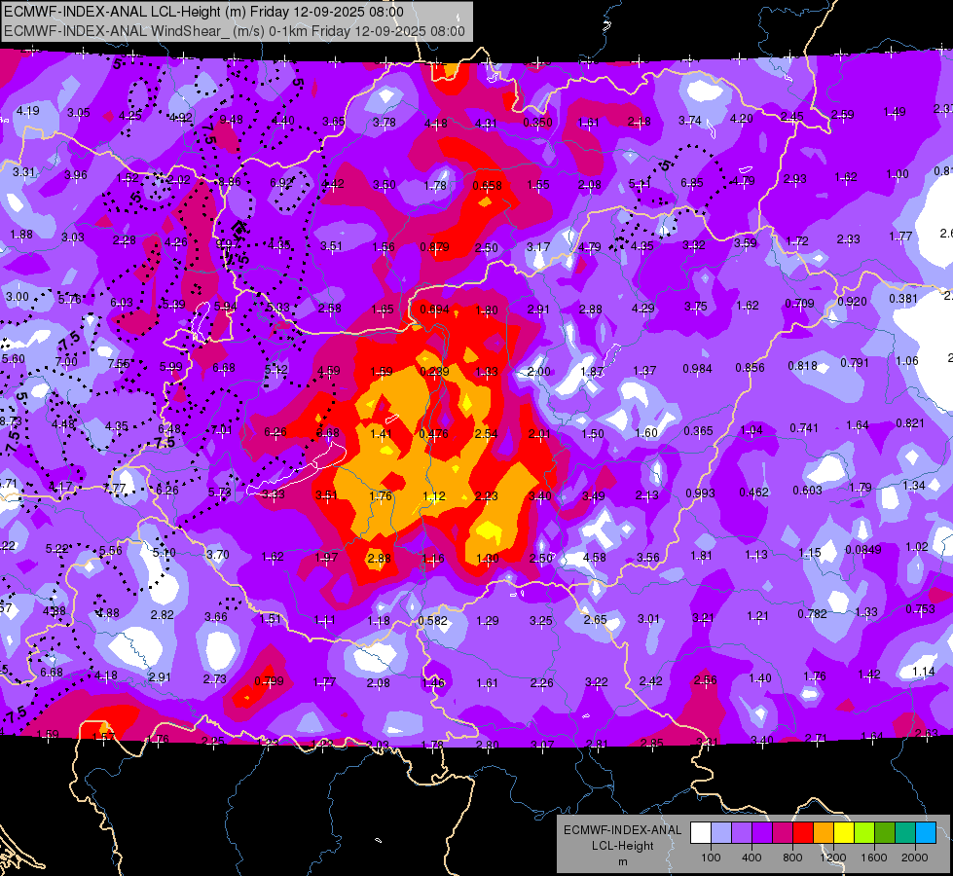Click the wind shear value 0.920
Viewport: 953px width, 876px height.
tap(852, 302)
